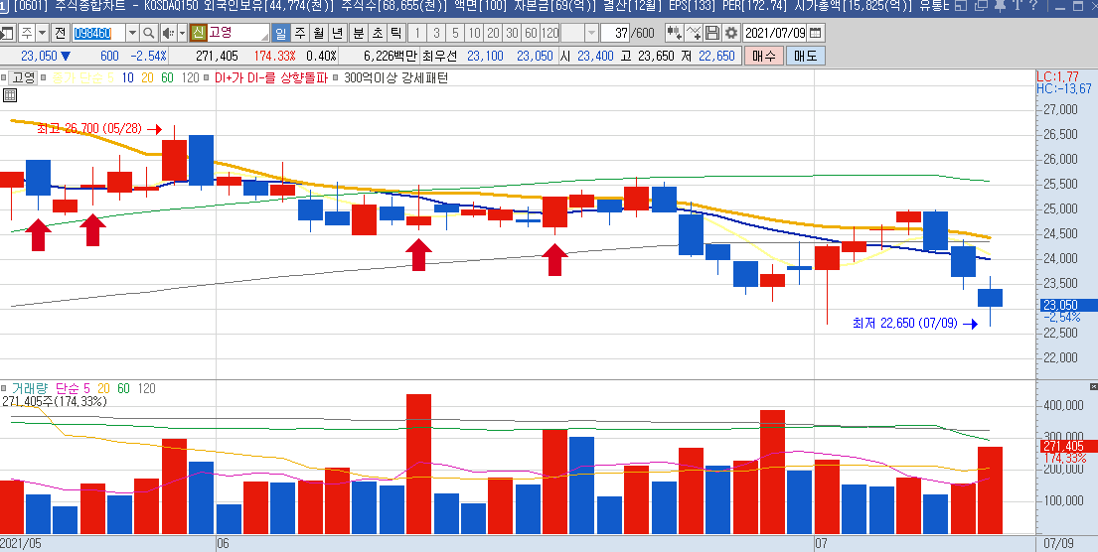Select the 월 monthly period

pos(319,33)
